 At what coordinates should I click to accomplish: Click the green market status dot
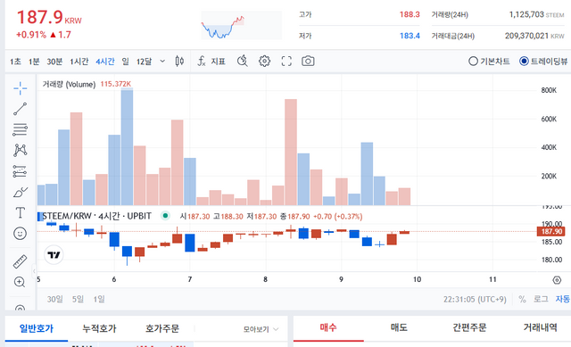(165, 216)
